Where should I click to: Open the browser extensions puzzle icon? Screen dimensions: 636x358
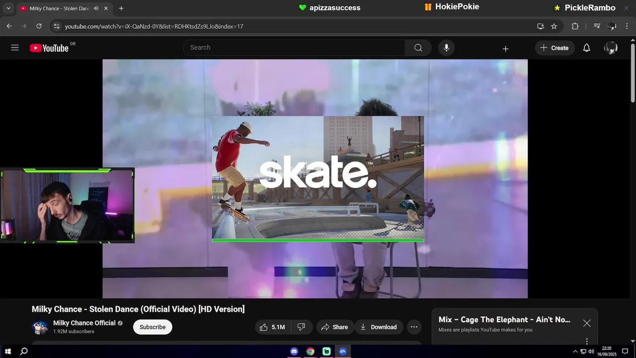click(x=575, y=26)
